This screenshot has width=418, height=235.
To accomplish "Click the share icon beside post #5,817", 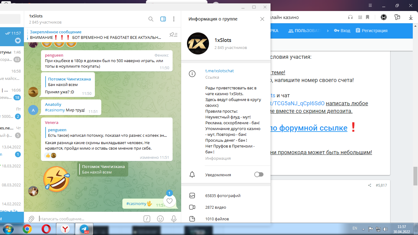I will 370,185.
